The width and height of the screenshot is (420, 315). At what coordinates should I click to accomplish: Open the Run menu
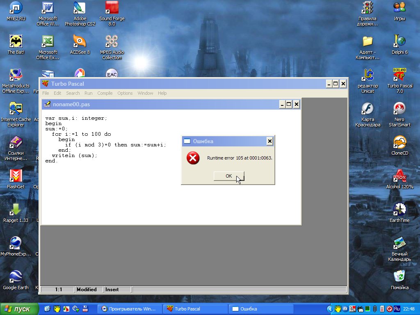pyautogui.click(x=88, y=93)
